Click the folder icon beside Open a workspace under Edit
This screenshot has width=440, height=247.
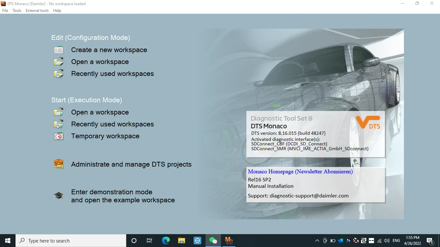59,62
